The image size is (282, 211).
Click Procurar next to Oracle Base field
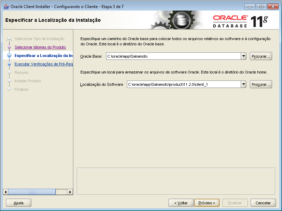[x=261, y=56]
